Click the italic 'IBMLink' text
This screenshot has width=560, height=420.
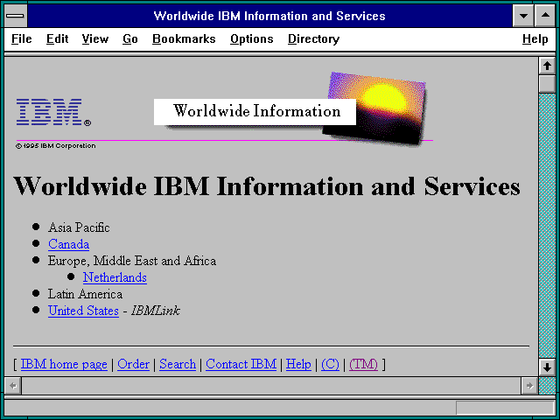coord(156,311)
